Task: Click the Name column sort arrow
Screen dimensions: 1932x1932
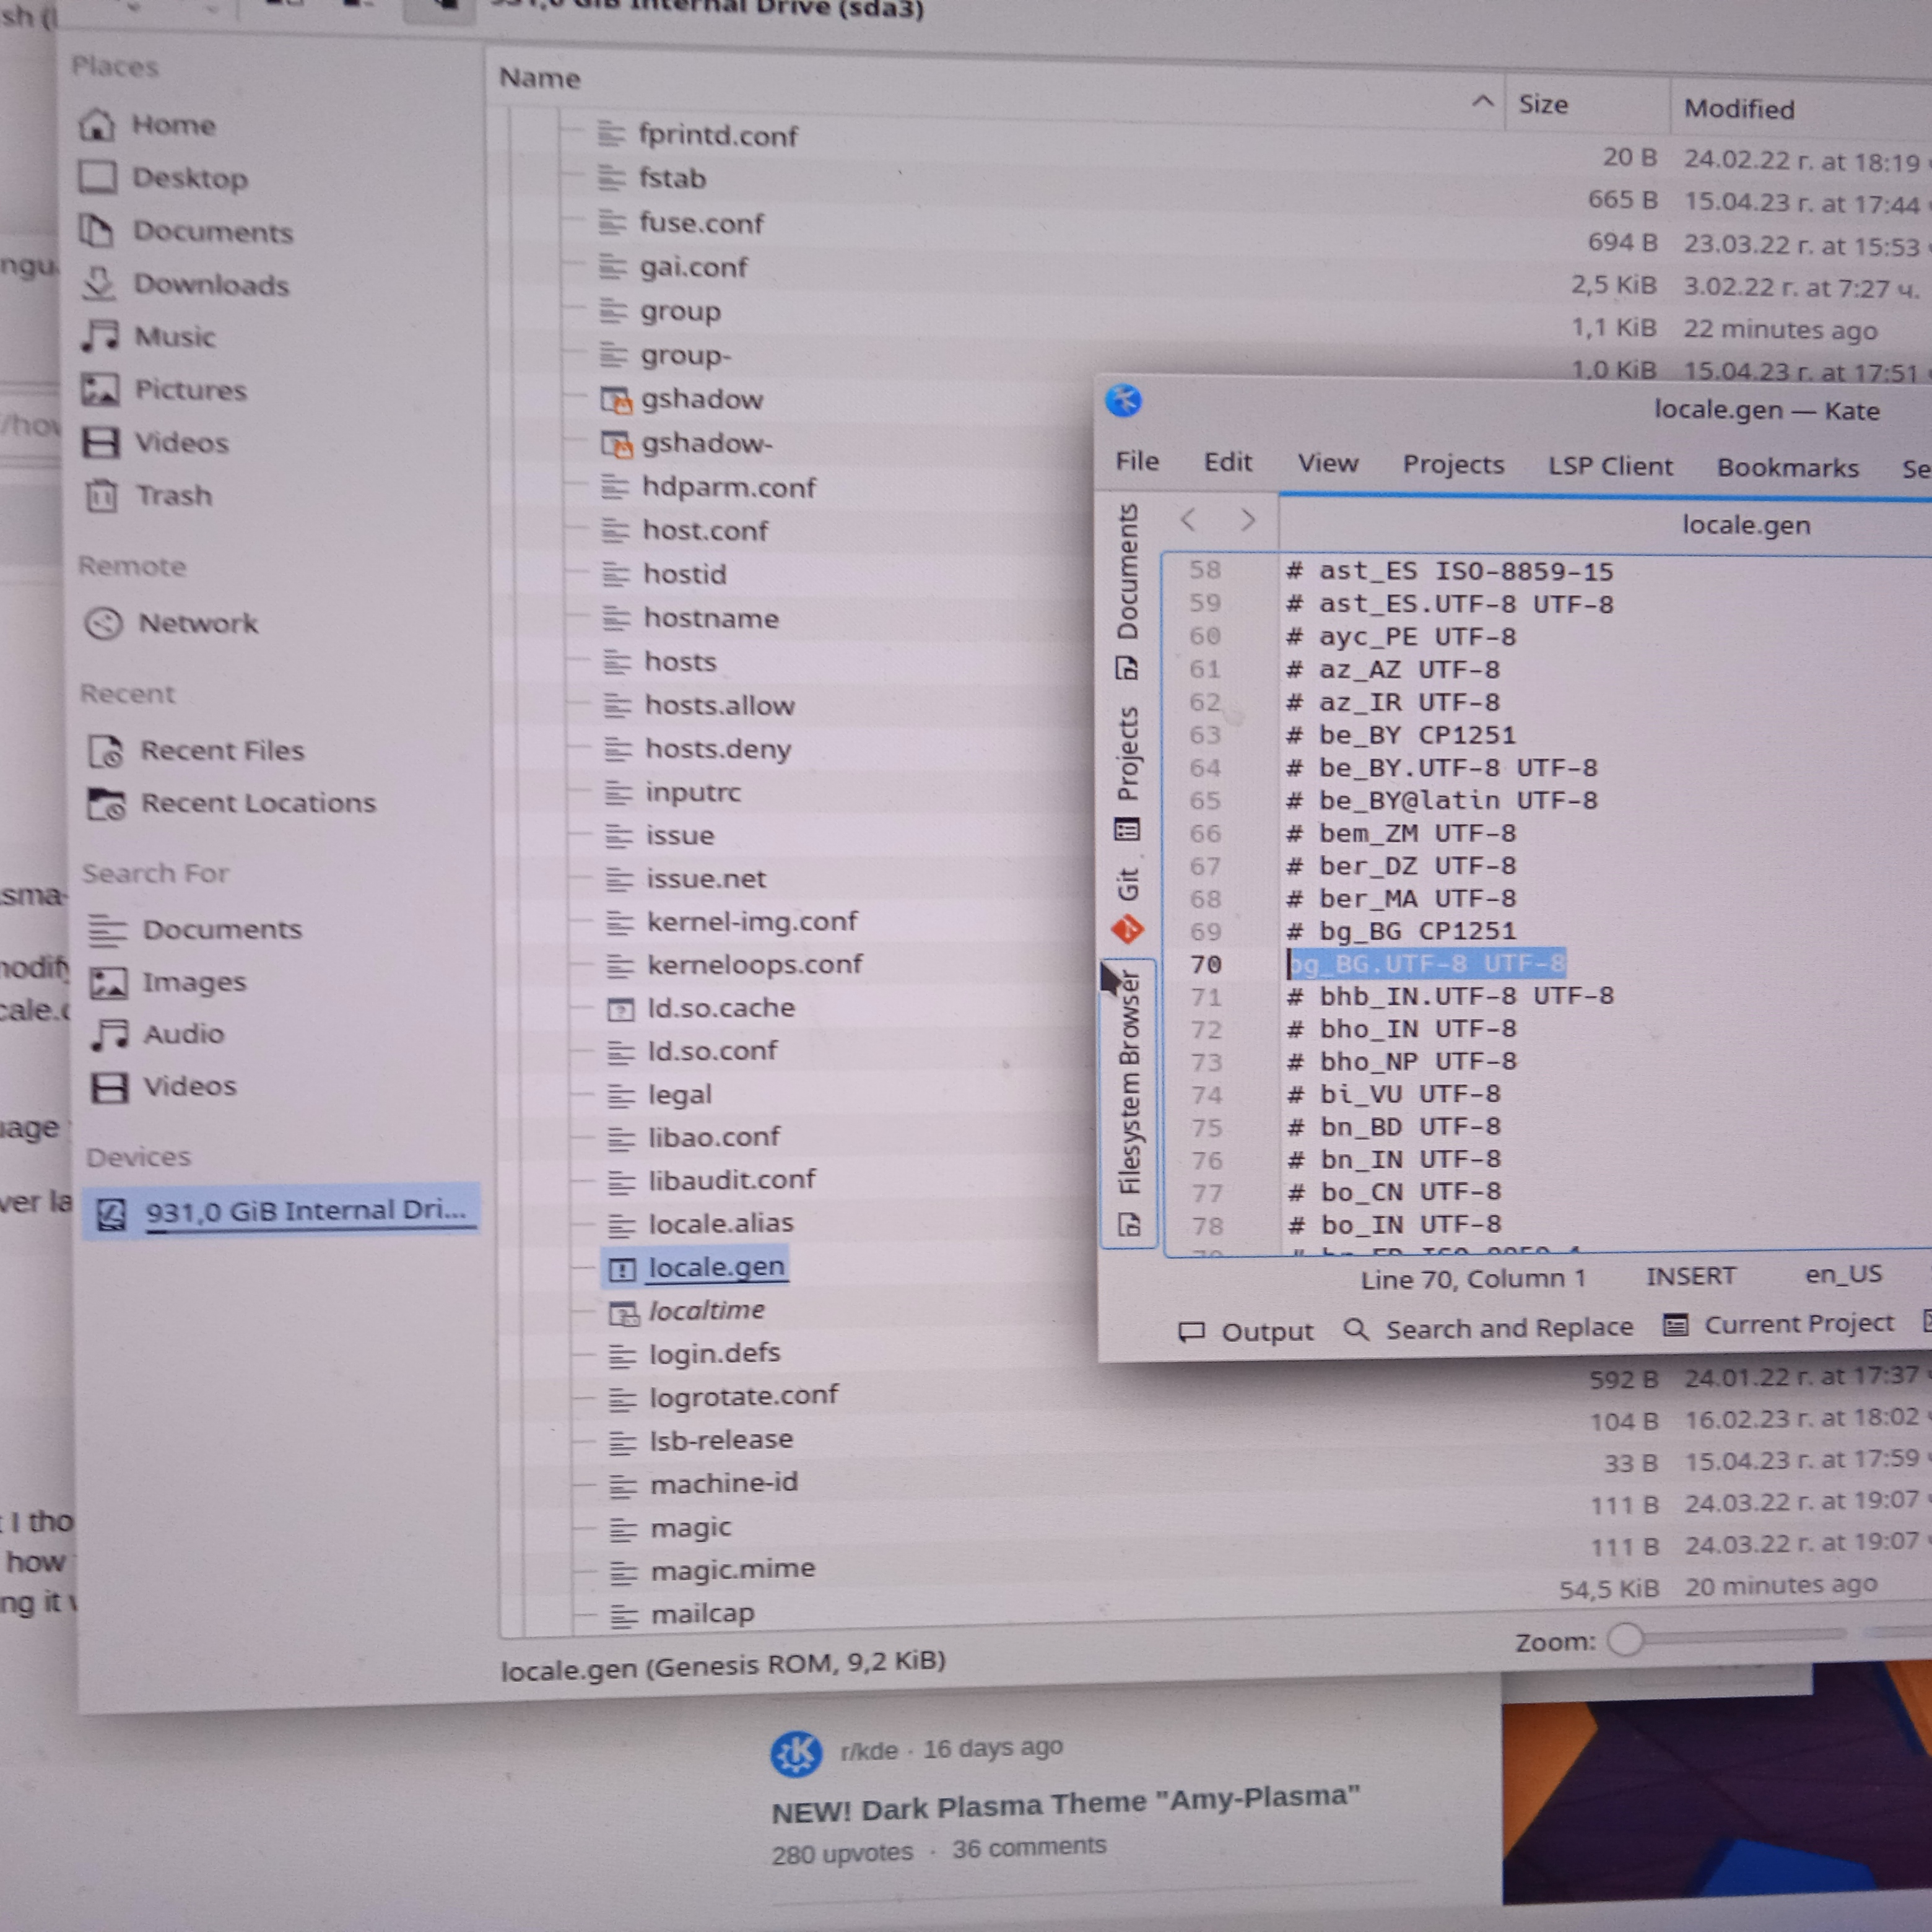Action: (1483, 101)
